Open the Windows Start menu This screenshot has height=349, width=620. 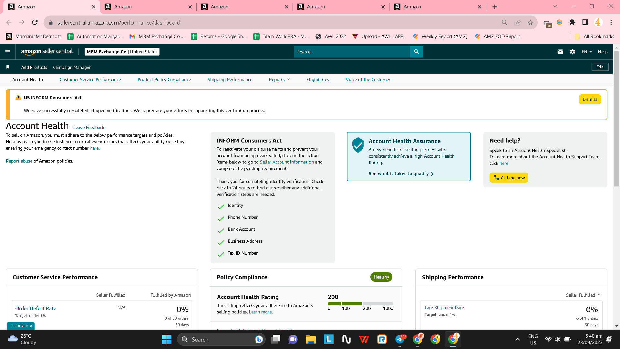(x=167, y=339)
